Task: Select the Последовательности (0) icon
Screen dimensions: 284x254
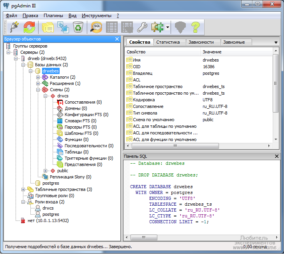Action: click(x=60, y=146)
